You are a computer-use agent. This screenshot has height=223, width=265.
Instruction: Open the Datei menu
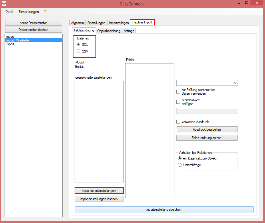[9, 12]
